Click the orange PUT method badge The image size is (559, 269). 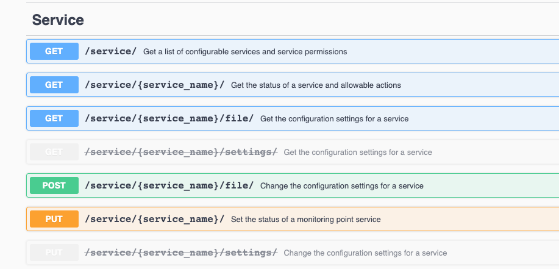(x=54, y=219)
